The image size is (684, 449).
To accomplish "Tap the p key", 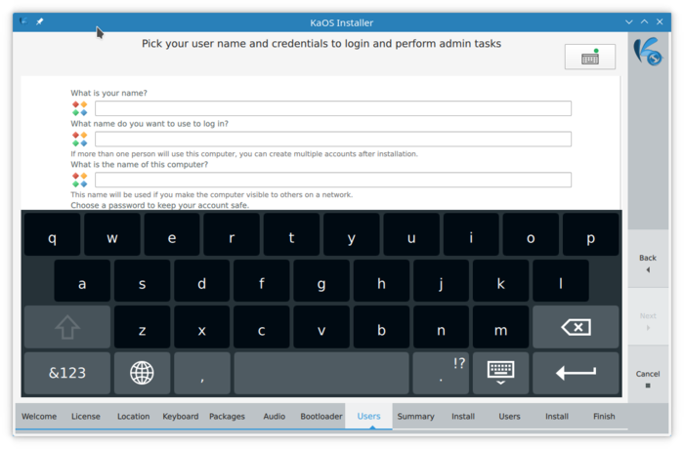I will [590, 235].
